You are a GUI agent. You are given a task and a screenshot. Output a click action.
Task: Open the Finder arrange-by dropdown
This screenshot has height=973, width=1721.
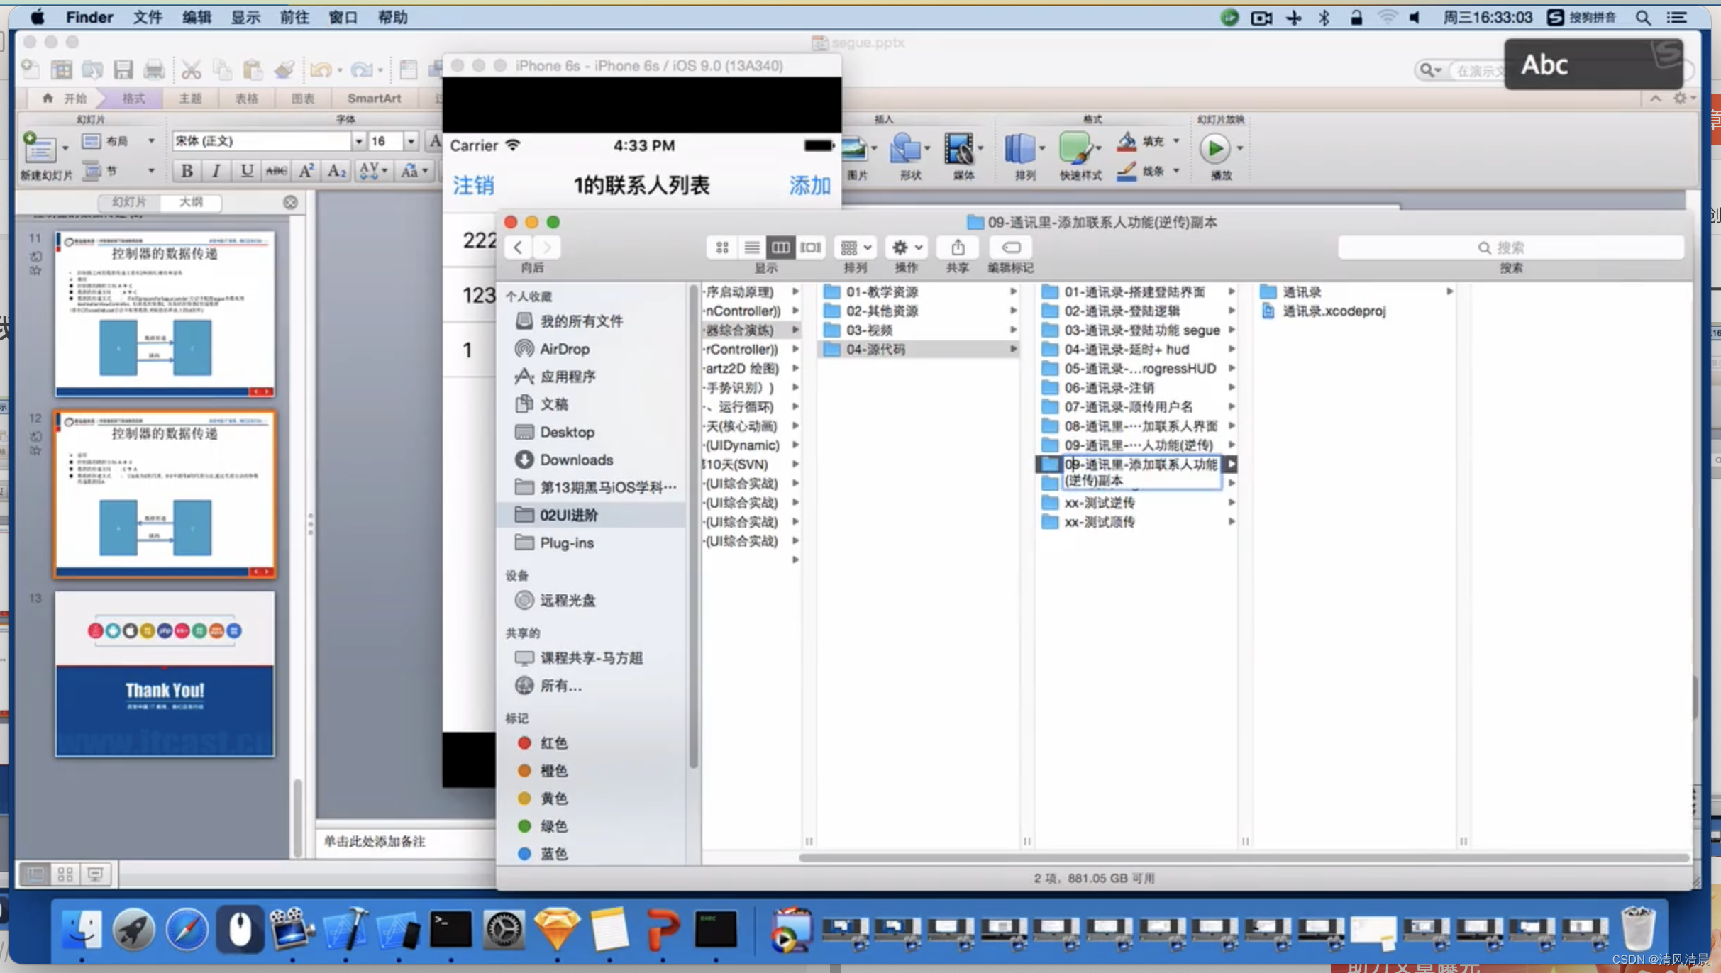pyautogui.click(x=856, y=247)
